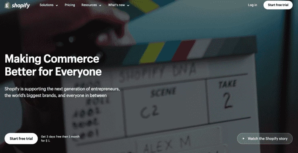
Task: Go to Log in
Action: tap(252, 5)
